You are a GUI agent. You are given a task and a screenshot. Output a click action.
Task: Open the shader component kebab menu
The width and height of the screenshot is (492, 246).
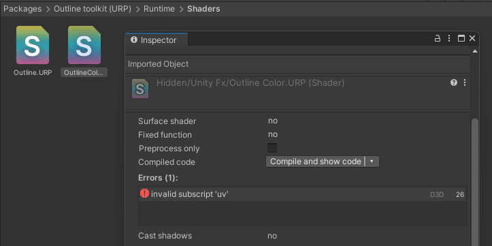465,82
